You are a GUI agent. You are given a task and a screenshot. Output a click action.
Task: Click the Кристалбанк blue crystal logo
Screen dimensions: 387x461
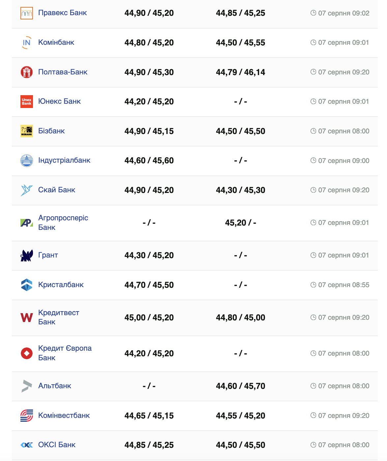click(27, 285)
